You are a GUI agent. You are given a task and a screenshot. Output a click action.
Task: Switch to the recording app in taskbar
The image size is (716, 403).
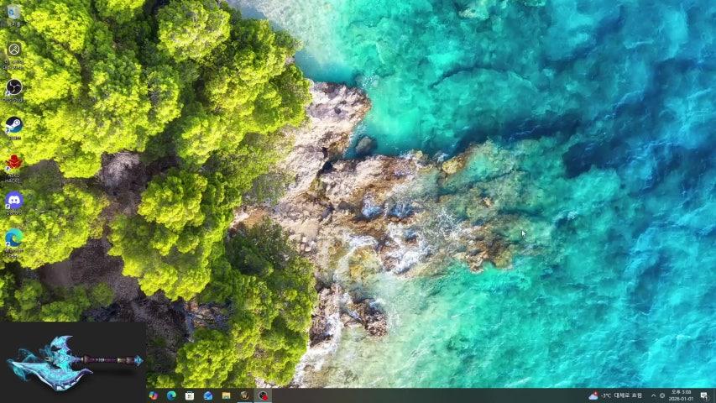pos(263,395)
